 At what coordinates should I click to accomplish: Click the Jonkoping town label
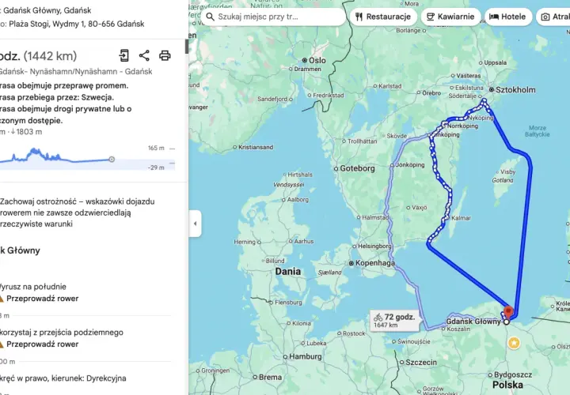410,164
